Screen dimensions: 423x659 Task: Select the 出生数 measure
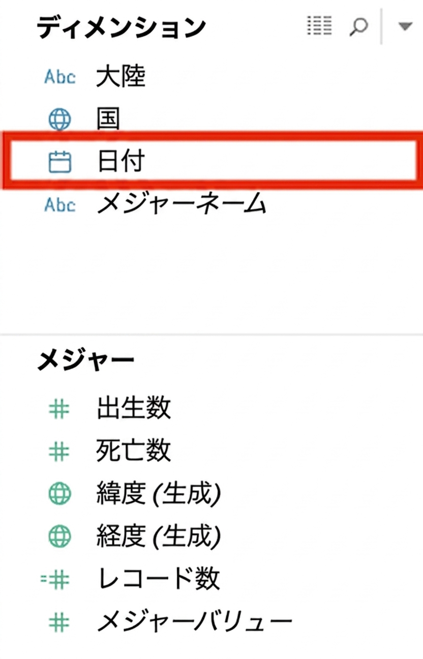tap(134, 409)
